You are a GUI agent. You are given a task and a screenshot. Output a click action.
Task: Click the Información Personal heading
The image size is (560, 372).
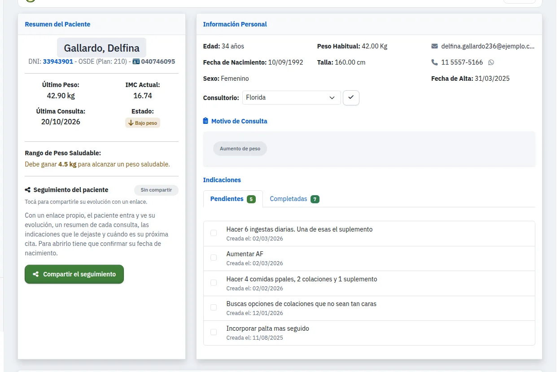pyautogui.click(x=235, y=24)
